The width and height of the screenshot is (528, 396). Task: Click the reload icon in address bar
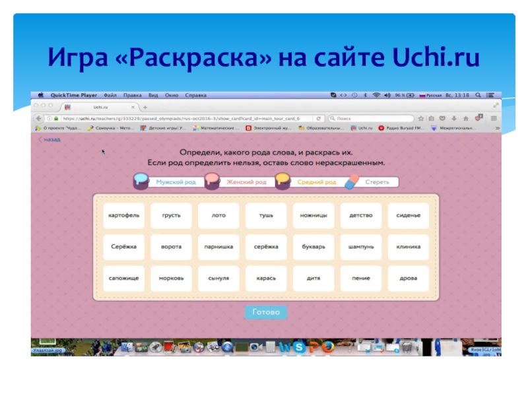point(318,119)
